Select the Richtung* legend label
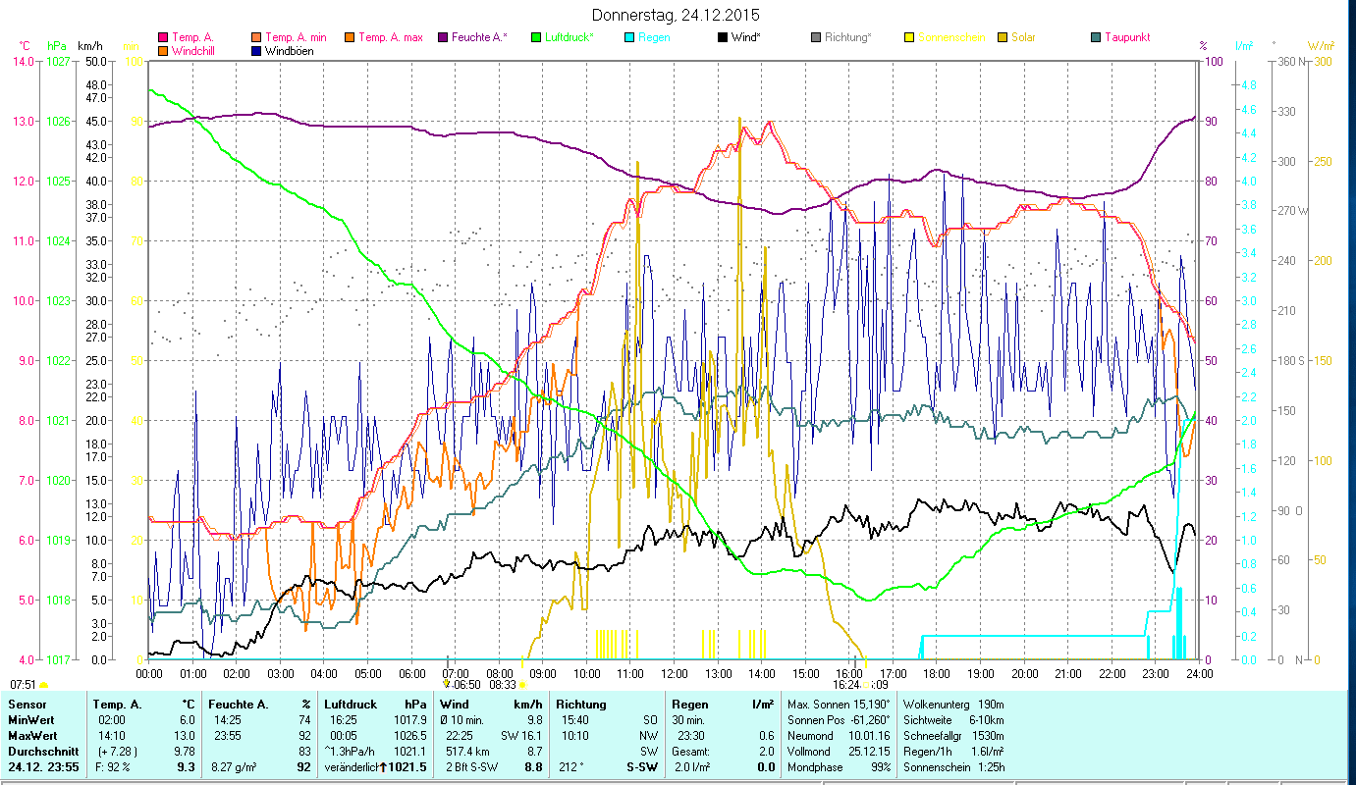Image resolution: width=1356 pixels, height=785 pixels. [848, 38]
